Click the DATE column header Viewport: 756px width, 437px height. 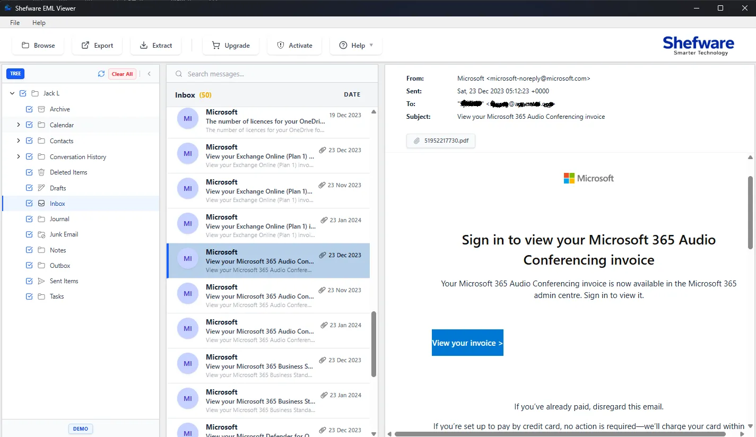pyautogui.click(x=352, y=94)
